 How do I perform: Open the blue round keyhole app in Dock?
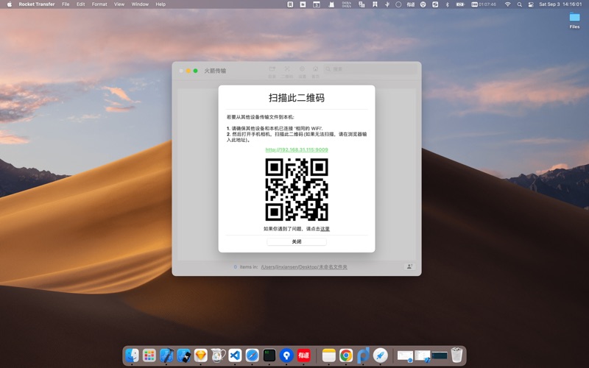point(286,355)
